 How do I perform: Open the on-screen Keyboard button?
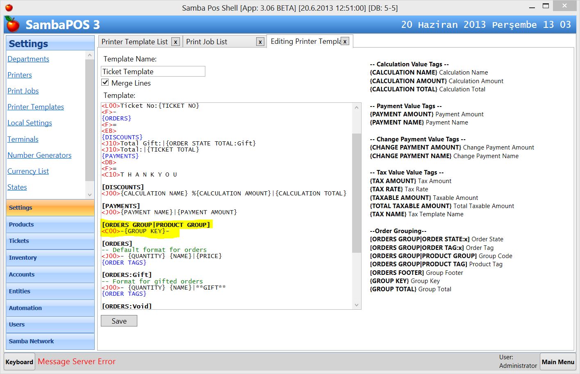19,362
